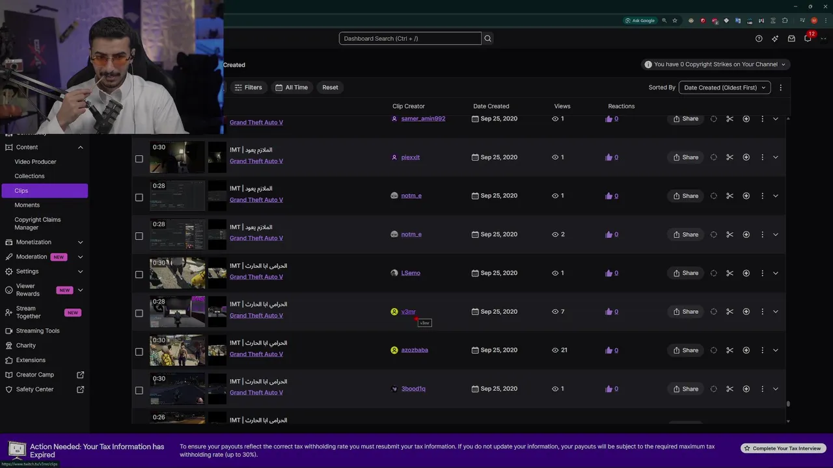The height and width of the screenshot is (468, 833).
Task: Open three-dot menu for LSemo clip
Action: (x=762, y=273)
